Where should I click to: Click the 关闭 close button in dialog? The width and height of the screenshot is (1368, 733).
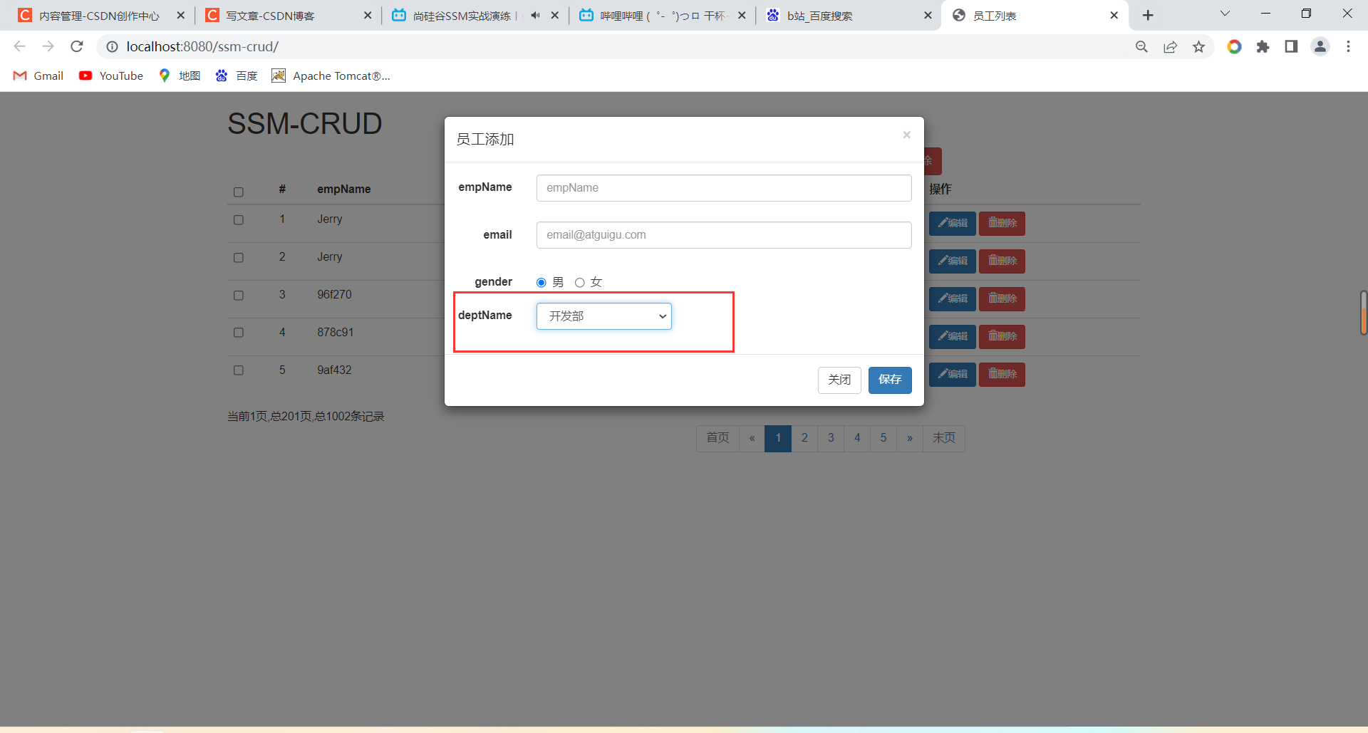coord(839,380)
